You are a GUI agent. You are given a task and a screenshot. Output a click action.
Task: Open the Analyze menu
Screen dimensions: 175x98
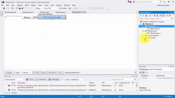(59, 5)
